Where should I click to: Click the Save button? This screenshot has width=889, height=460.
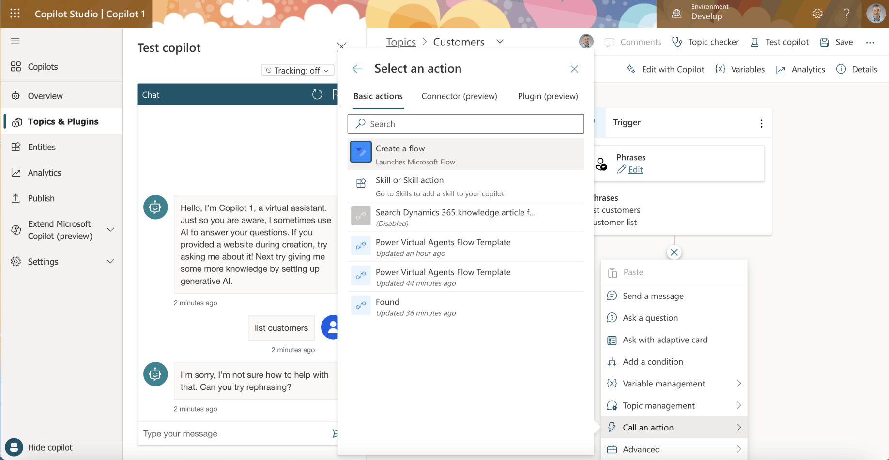click(x=837, y=42)
